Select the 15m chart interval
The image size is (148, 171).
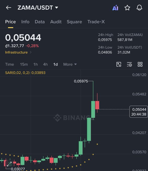[24, 64]
